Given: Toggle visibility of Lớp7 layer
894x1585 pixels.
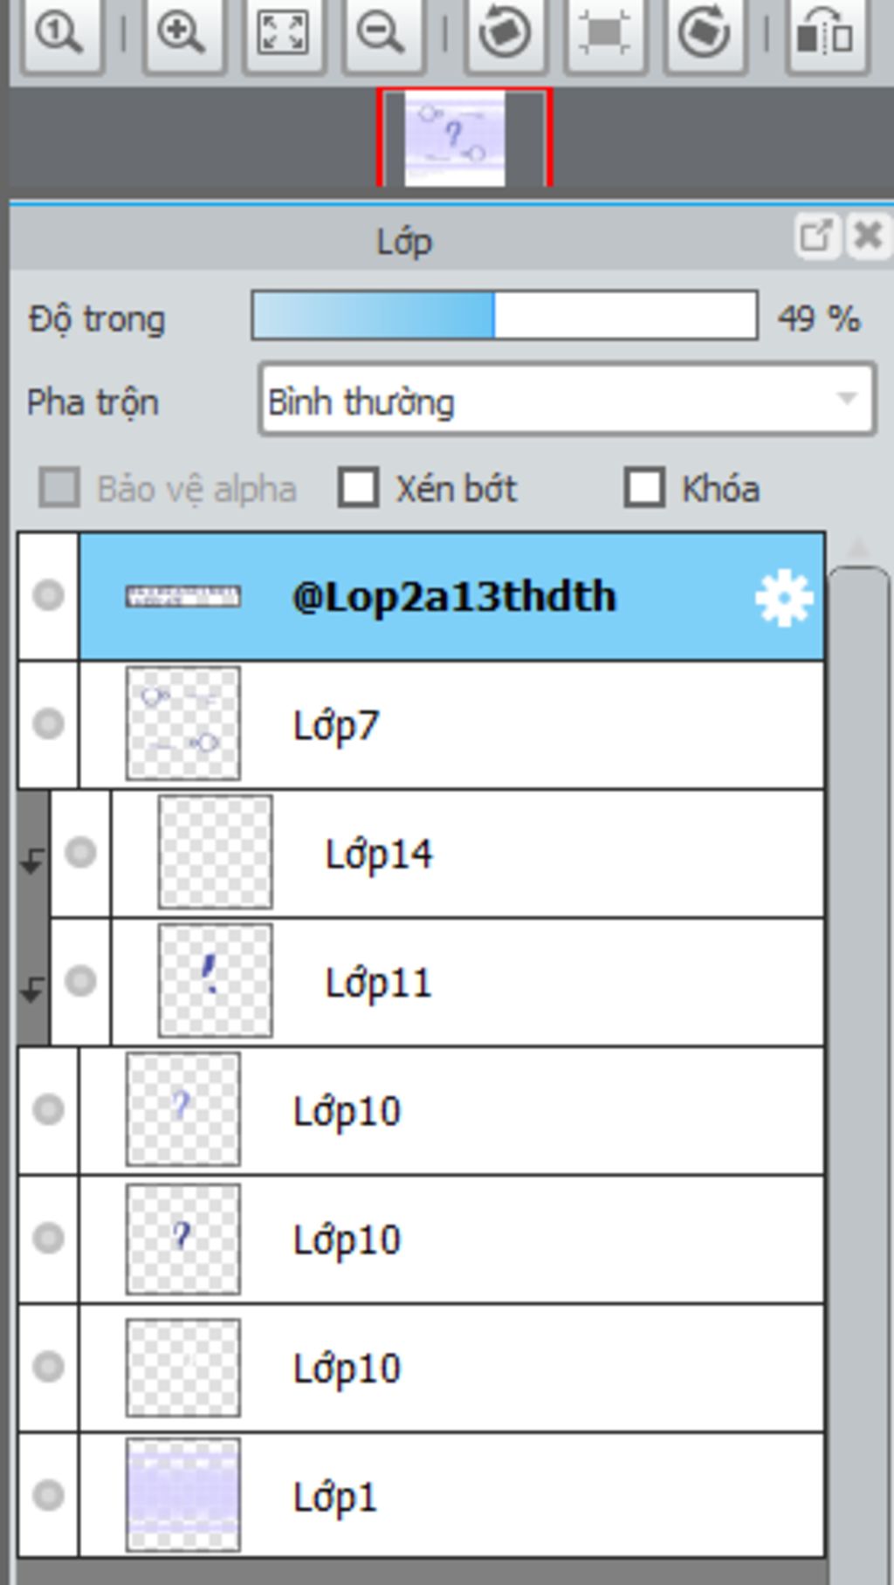Looking at the screenshot, I should pos(48,724).
